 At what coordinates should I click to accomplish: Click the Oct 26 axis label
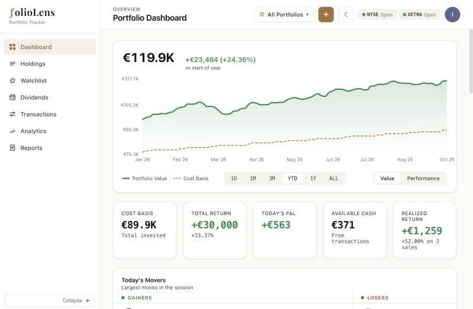point(447,160)
